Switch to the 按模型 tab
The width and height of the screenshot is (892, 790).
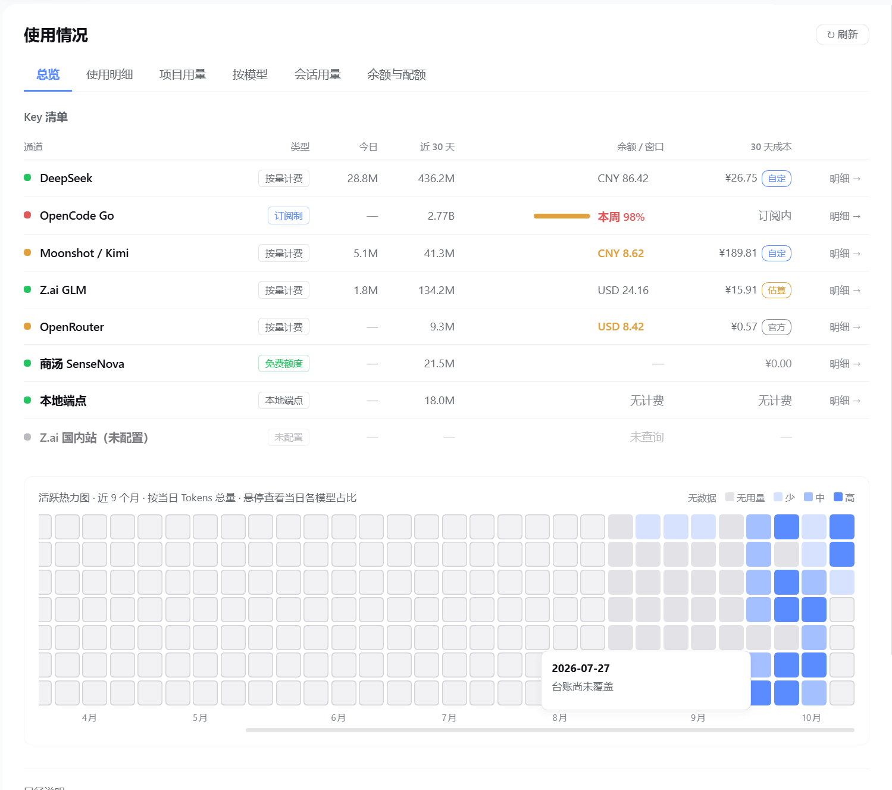click(x=250, y=74)
